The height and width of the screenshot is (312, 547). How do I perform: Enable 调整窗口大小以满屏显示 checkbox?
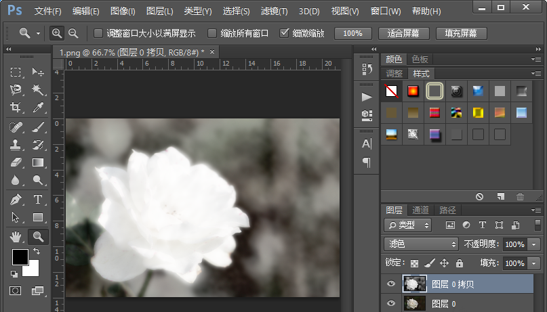click(x=98, y=33)
